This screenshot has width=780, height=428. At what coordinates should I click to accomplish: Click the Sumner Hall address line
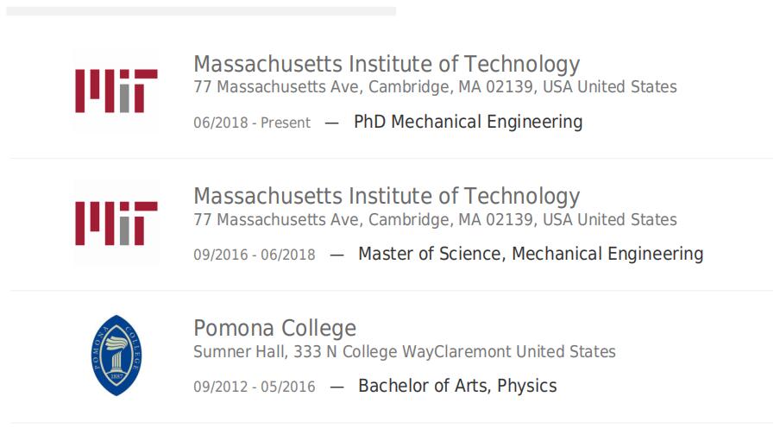pos(405,352)
